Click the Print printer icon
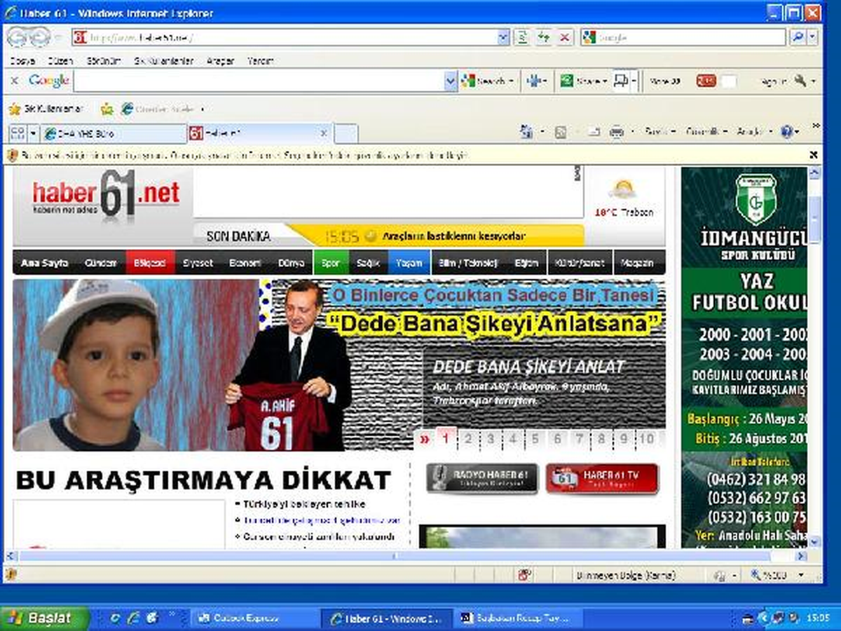This screenshot has height=631, width=841. tap(617, 131)
